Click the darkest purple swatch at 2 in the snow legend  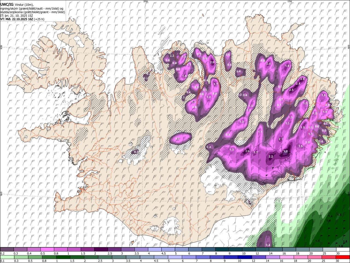[101, 249]
